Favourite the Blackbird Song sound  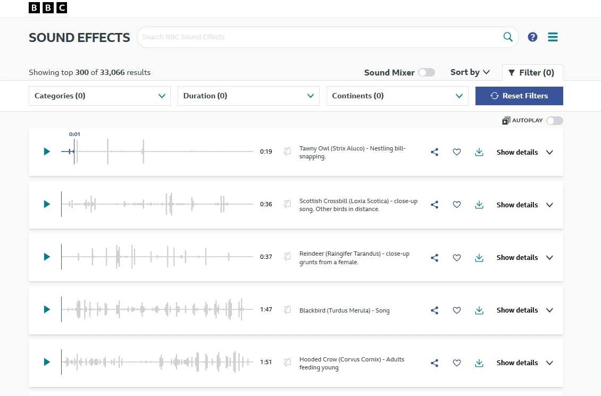point(456,310)
